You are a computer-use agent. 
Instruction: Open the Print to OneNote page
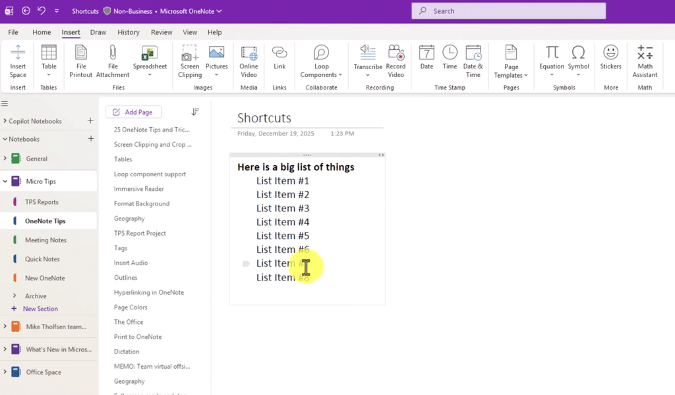pyautogui.click(x=138, y=336)
